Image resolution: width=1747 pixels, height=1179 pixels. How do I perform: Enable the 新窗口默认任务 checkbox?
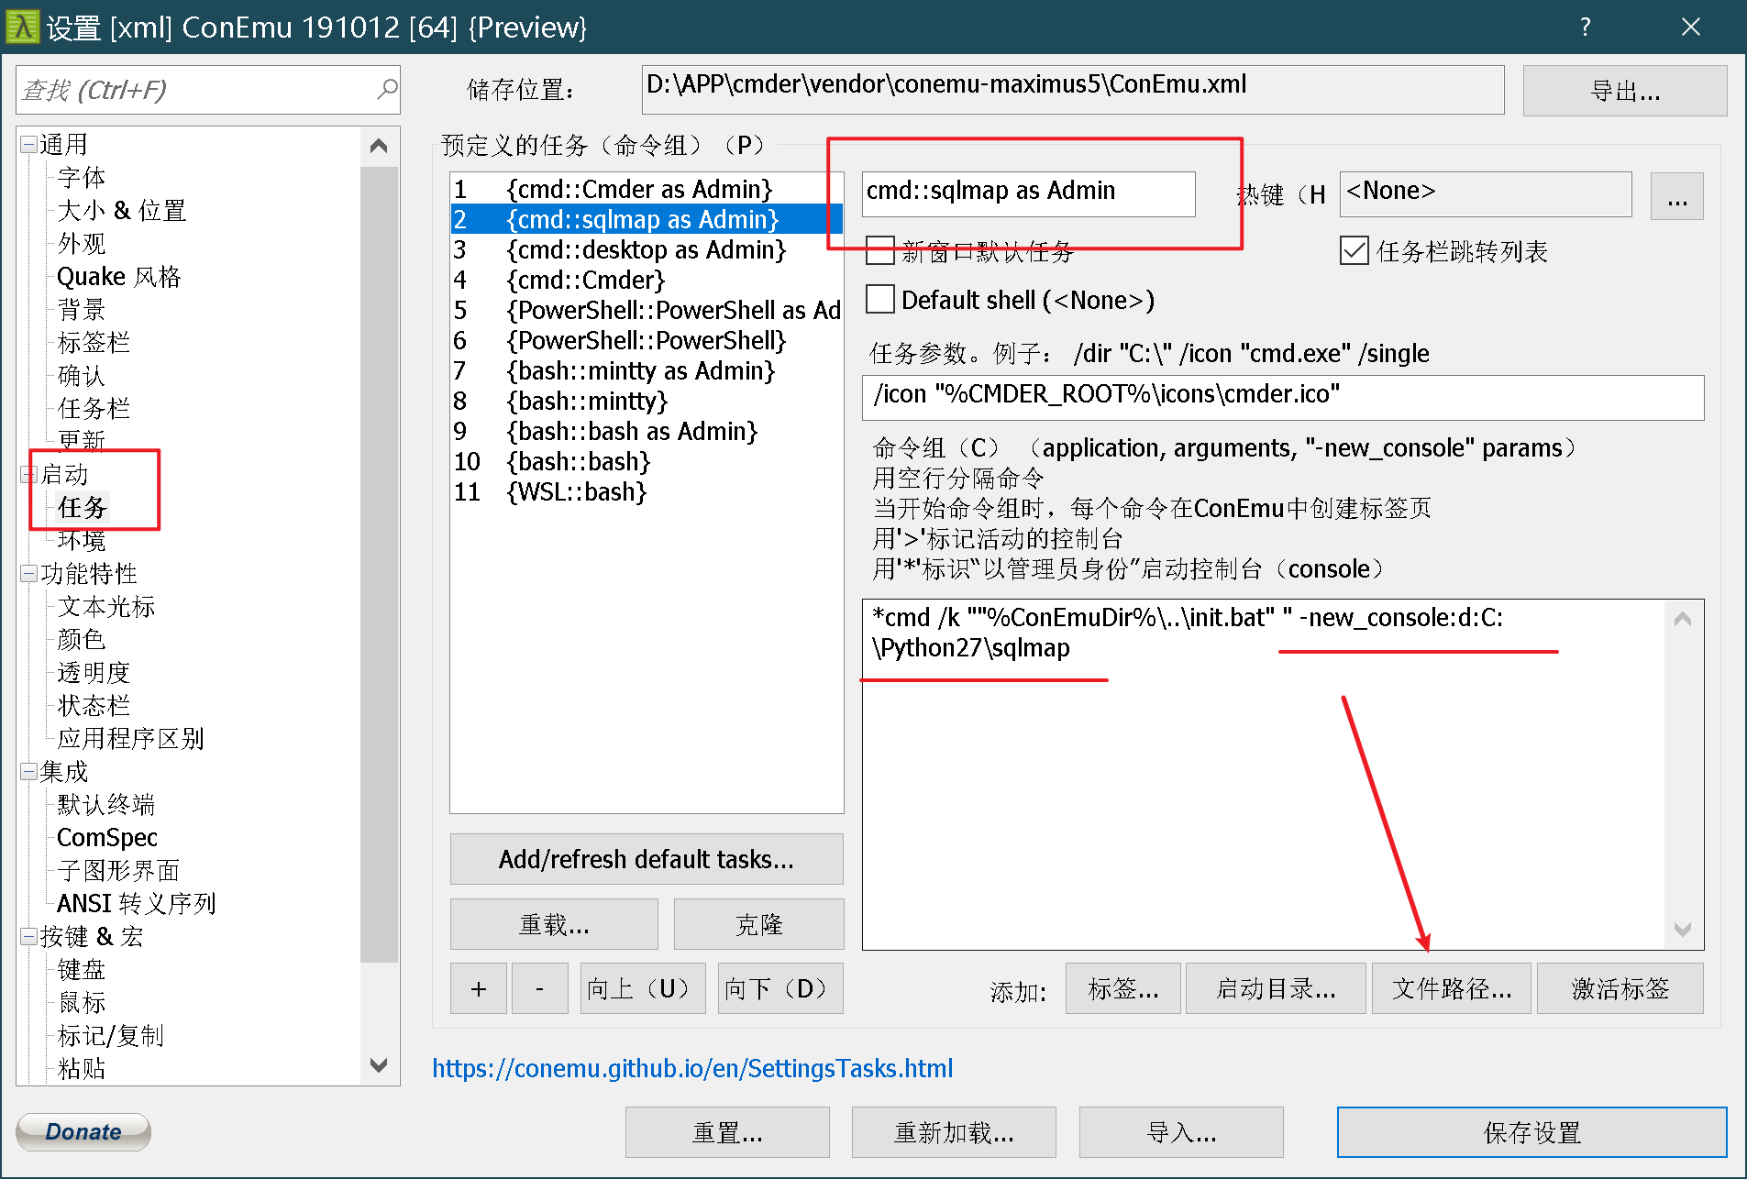pos(879,250)
